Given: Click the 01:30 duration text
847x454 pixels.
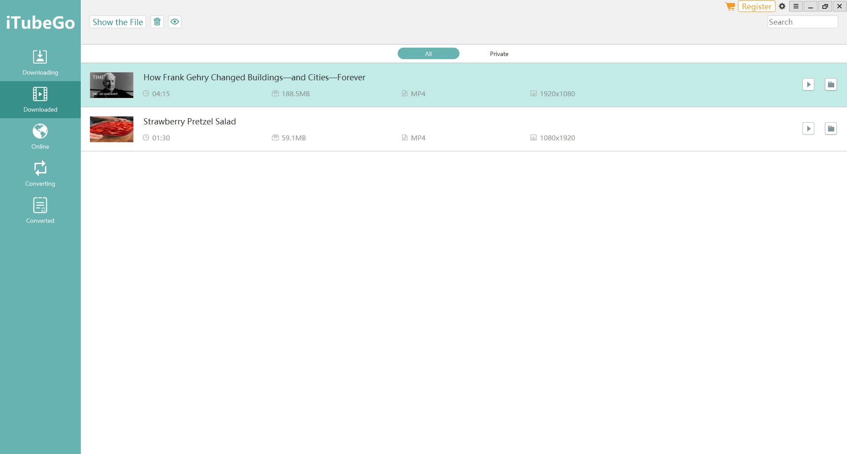Looking at the screenshot, I should tap(161, 138).
